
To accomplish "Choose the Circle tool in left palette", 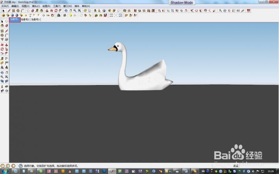I will coord(2,35).
